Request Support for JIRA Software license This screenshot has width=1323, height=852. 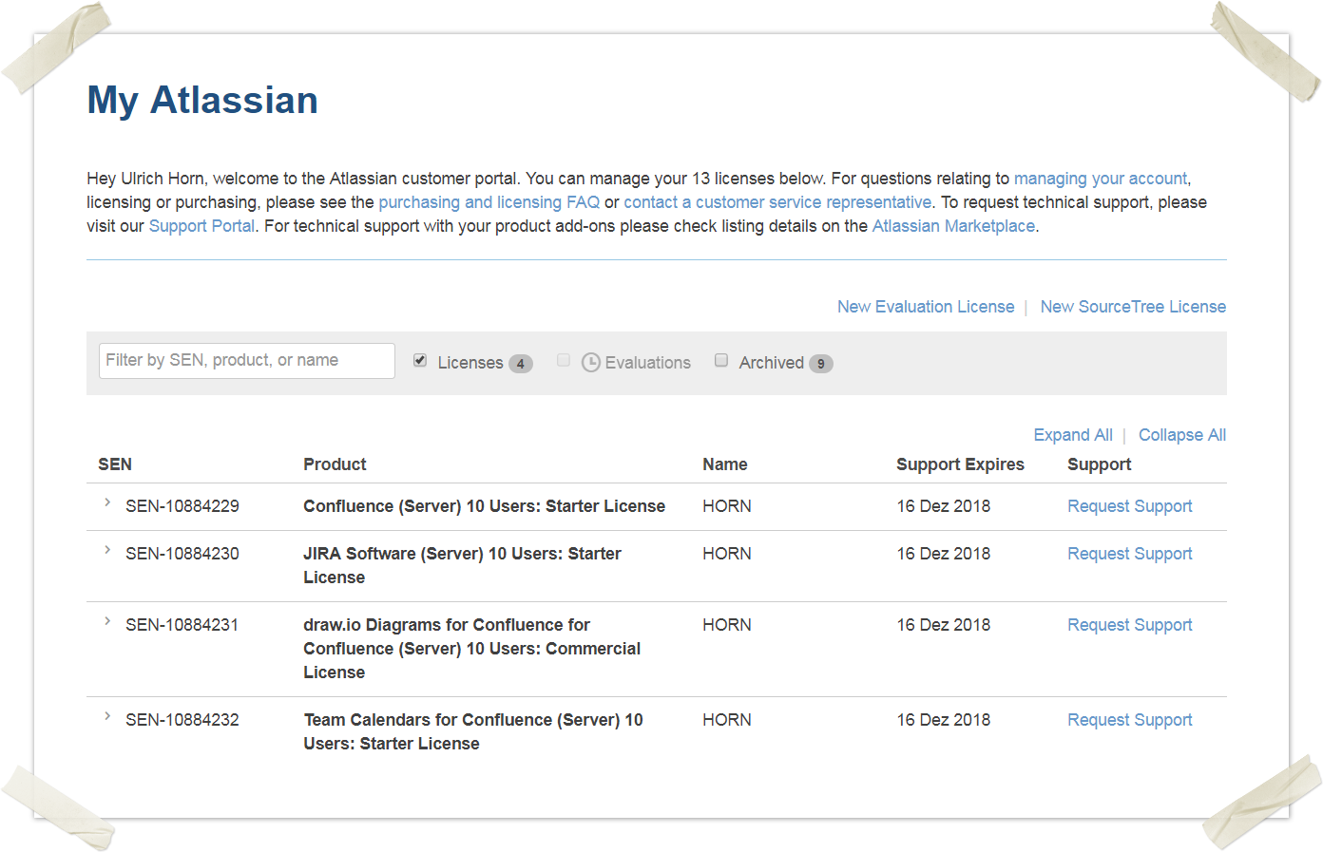coord(1129,554)
